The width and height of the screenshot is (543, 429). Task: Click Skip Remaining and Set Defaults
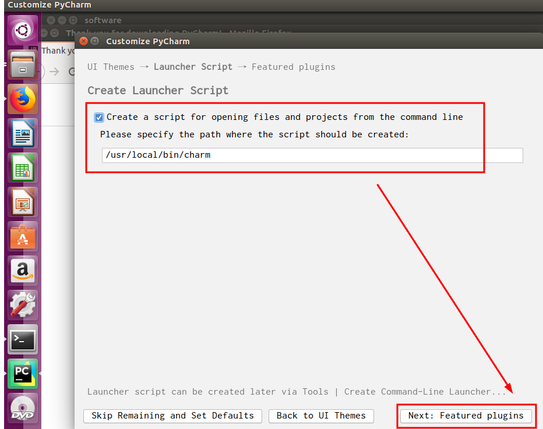[x=172, y=416]
